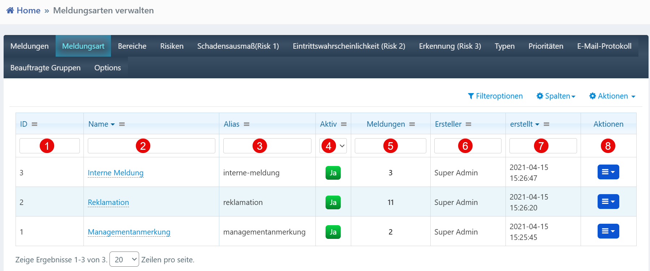Screen dimensions: 650x271
Task: Open the Reklamation link
Action: pyautogui.click(x=108, y=202)
